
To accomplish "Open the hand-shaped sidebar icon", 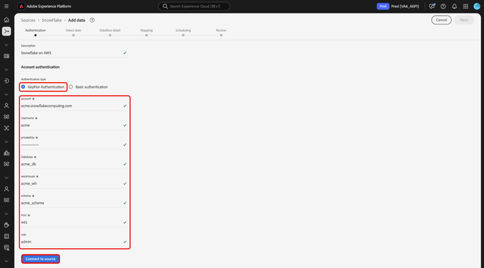I will pyautogui.click(x=6, y=225).
